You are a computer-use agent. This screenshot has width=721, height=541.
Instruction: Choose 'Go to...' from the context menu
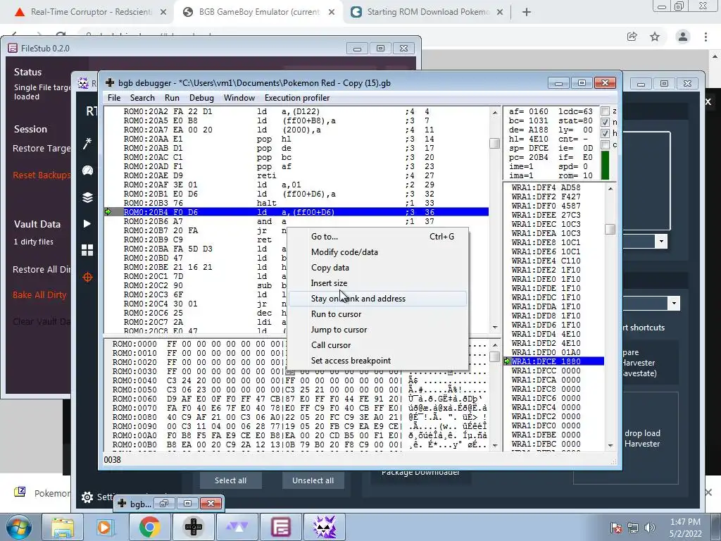[377, 237]
